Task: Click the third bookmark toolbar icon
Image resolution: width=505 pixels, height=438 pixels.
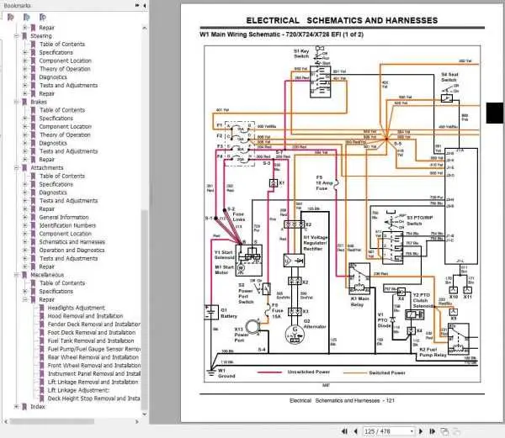Action: tap(43, 17)
